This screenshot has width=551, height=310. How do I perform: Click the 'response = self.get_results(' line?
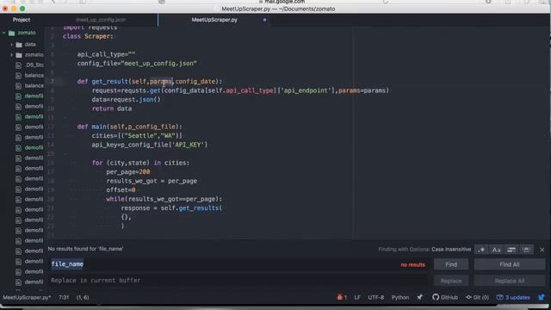(171, 208)
